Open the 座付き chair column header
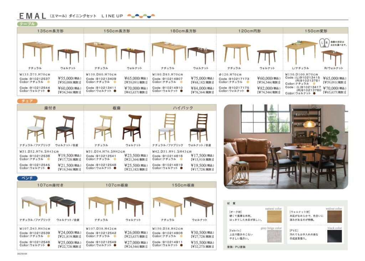Screen dimensions: 365x261 pos(50,108)
